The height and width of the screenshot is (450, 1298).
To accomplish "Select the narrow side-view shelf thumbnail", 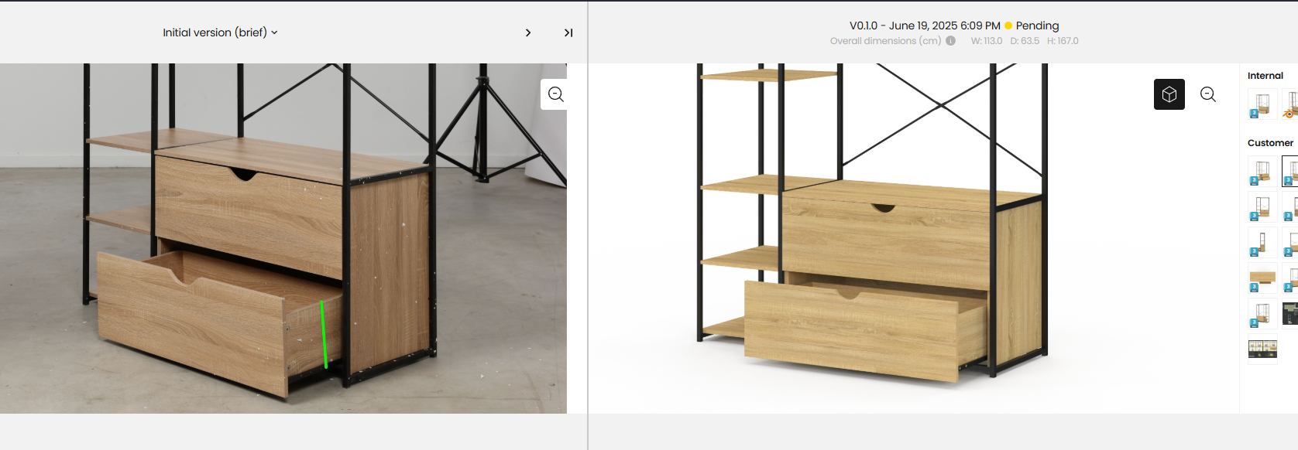I will point(1262,242).
